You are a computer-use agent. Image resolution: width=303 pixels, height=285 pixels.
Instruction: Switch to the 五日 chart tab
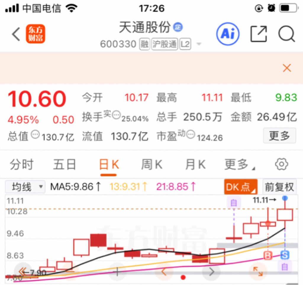pyautogui.click(x=65, y=165)
